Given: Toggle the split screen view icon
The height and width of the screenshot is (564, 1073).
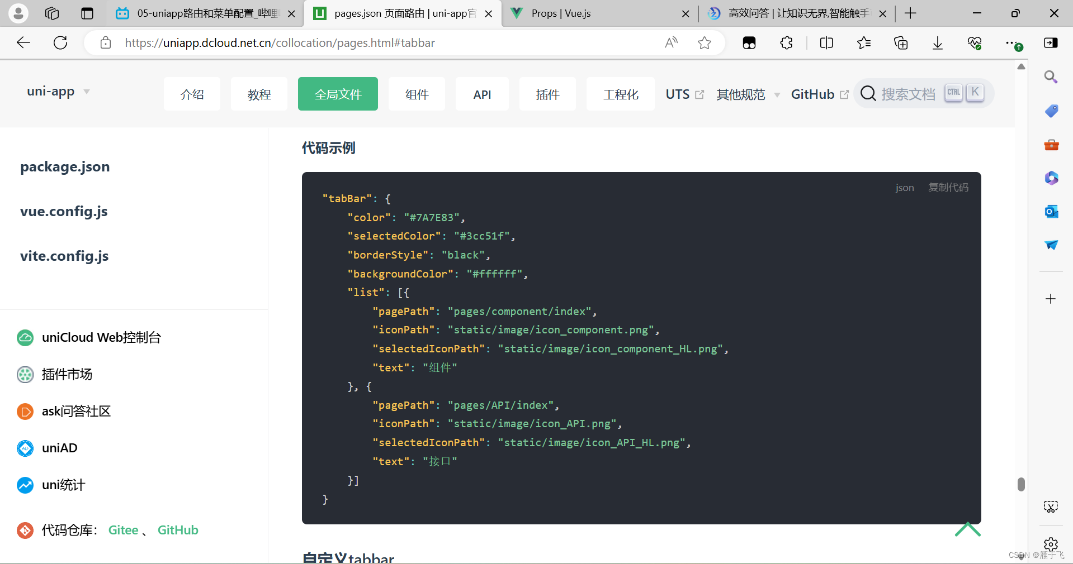Looking at the screenshot, I should click(x=826, y=43).
